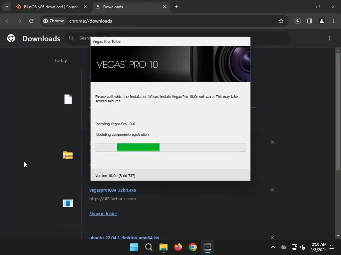Open the tab search dropdown arrow
Image resolution: width=341 pixels, height=255 pixels.
click(7, 7)
